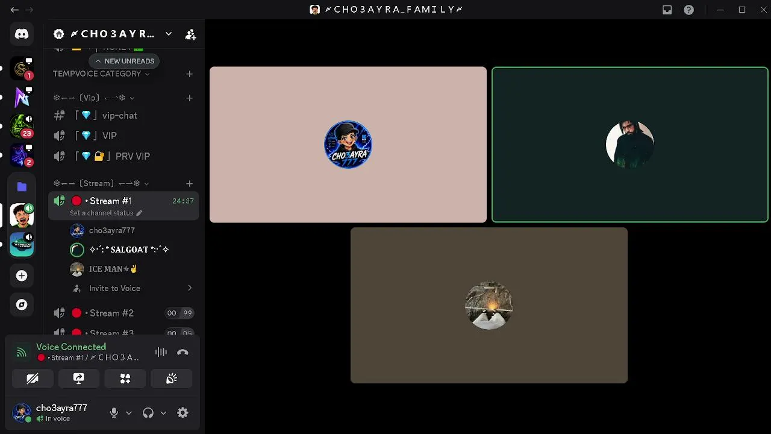
Task: Open the Help question mark icon
Action: point(688,10)
